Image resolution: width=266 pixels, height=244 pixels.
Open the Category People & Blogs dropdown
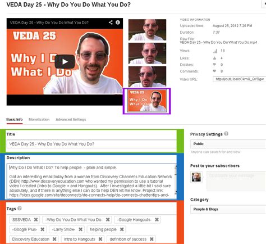[x=228, y=209]
